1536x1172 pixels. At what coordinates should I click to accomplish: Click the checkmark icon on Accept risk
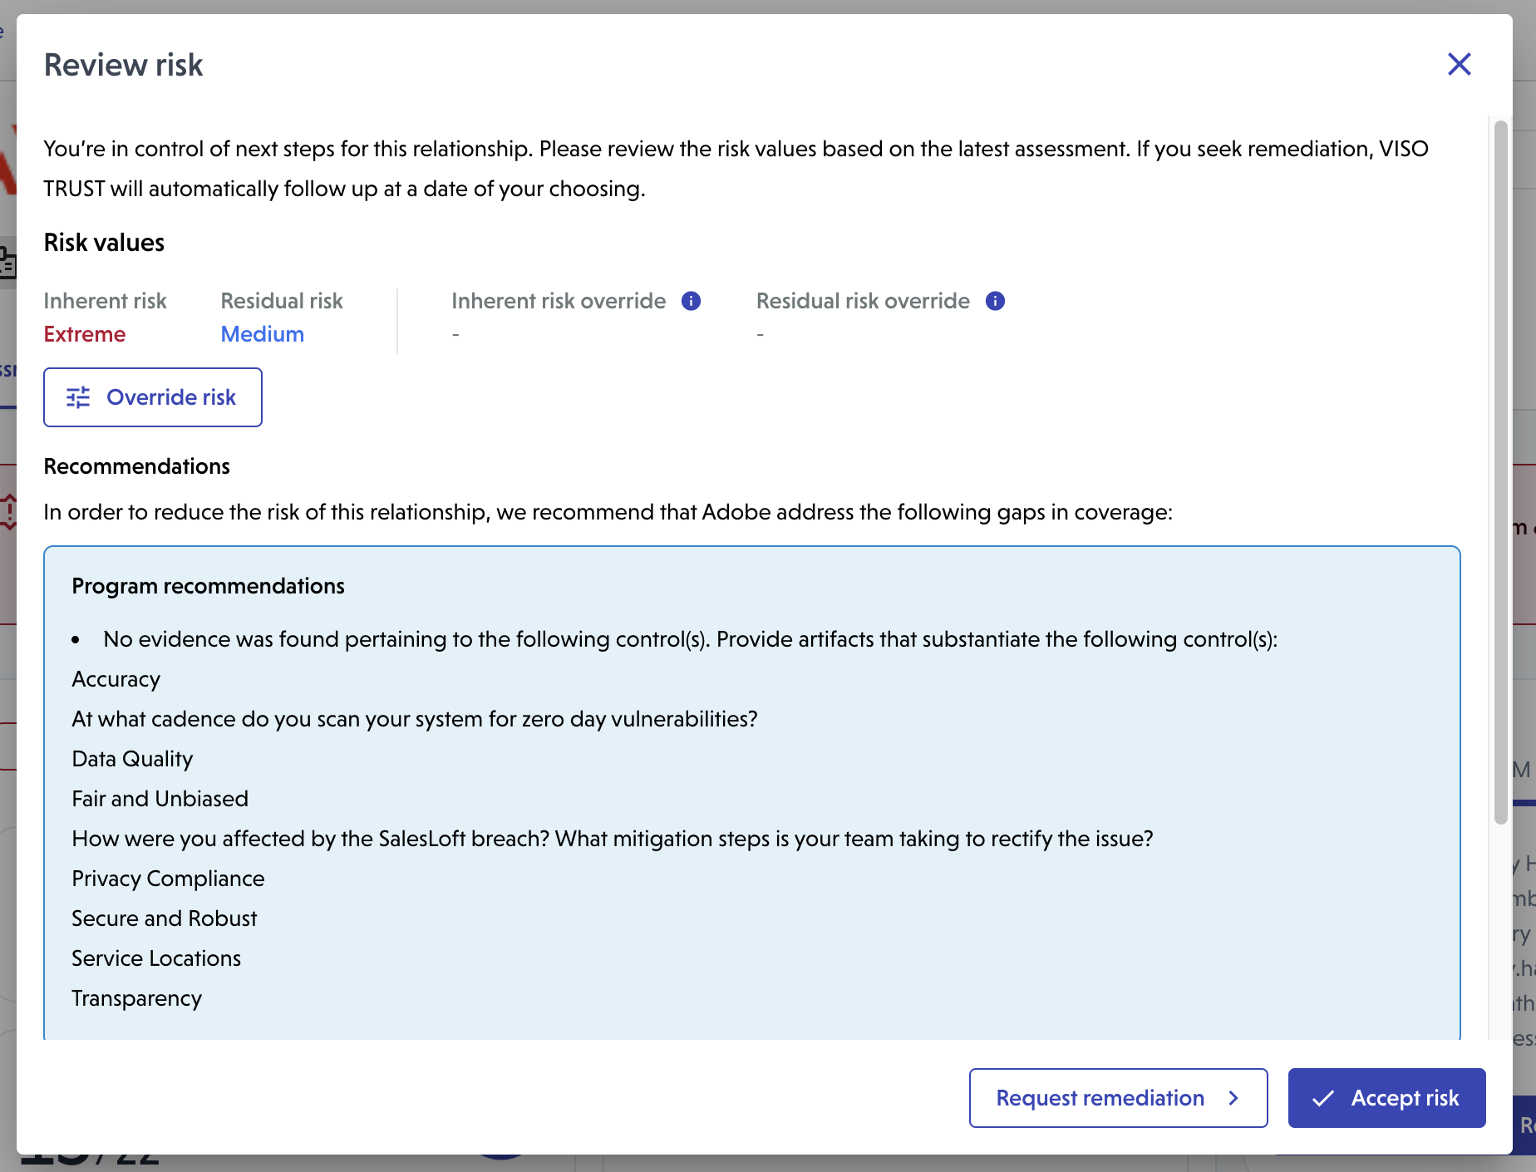1323,1098
